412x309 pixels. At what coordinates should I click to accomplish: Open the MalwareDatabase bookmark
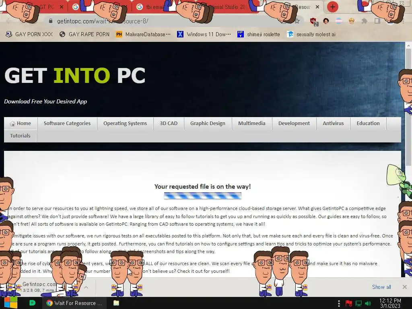[144, 34]
